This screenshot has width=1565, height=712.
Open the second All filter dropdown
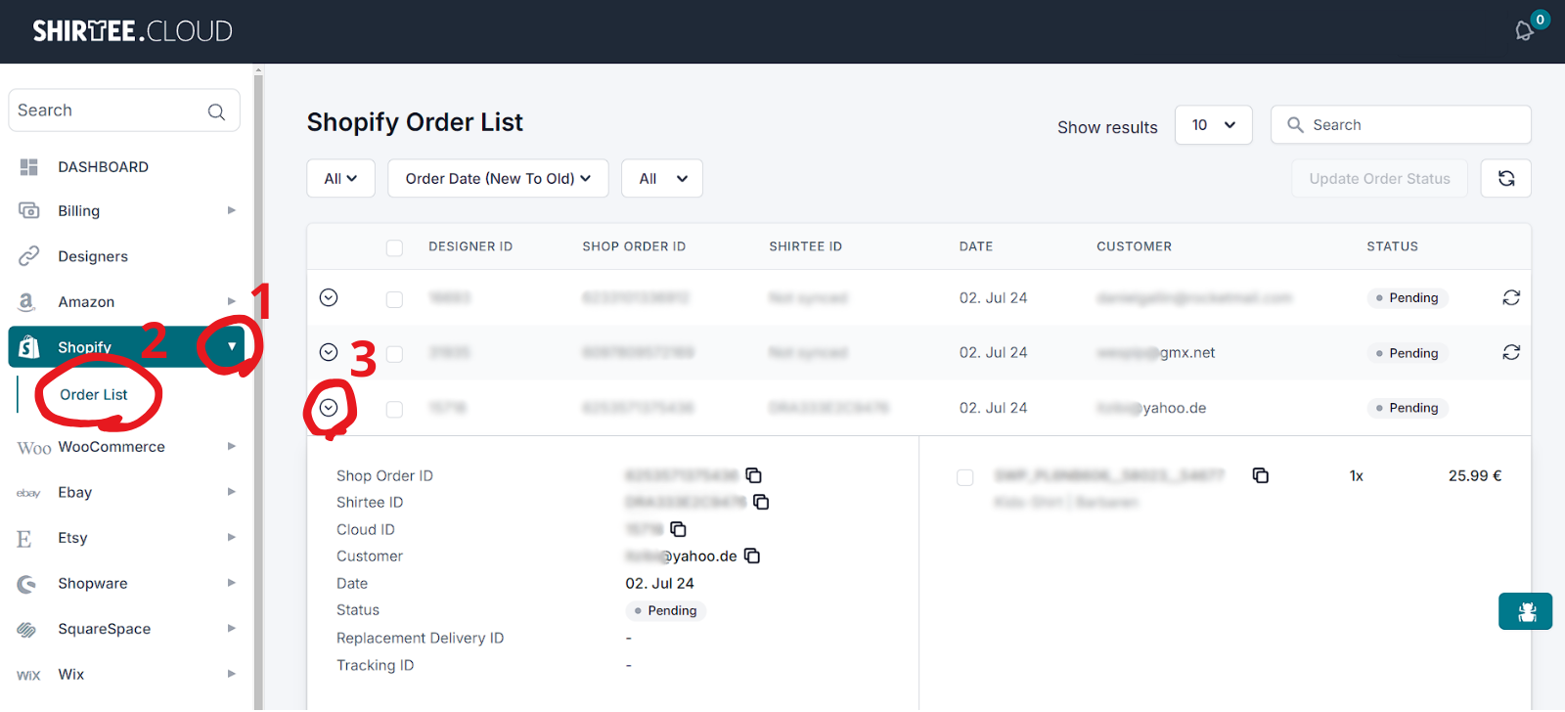[x=662, y=178]
